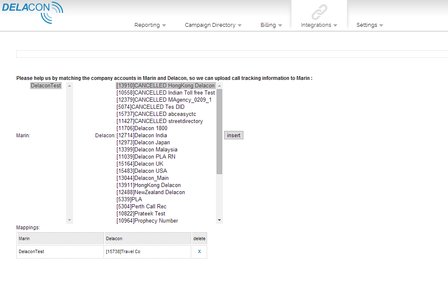Click the Integrations chain link icon
The width and height of the screenshot is (448, 287).
[319, 12]
